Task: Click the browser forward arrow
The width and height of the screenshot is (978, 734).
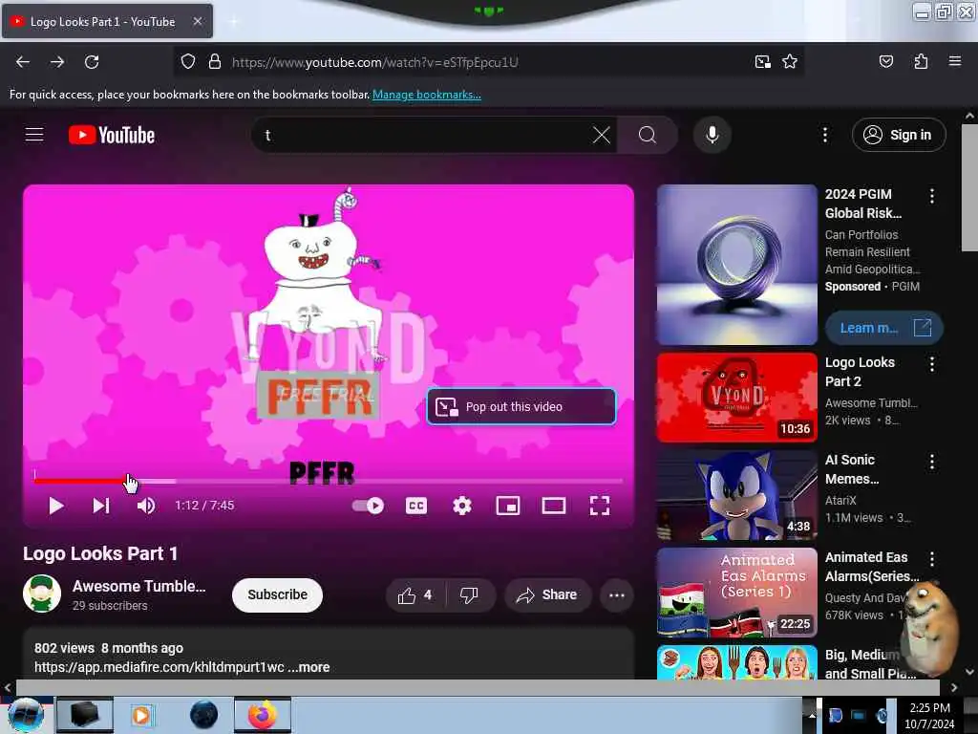Action: 57,62
